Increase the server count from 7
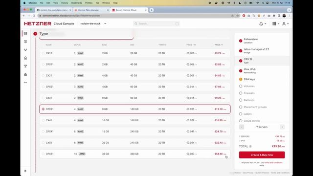This screenshot has height=176, width=313. [x=282, y=127]
